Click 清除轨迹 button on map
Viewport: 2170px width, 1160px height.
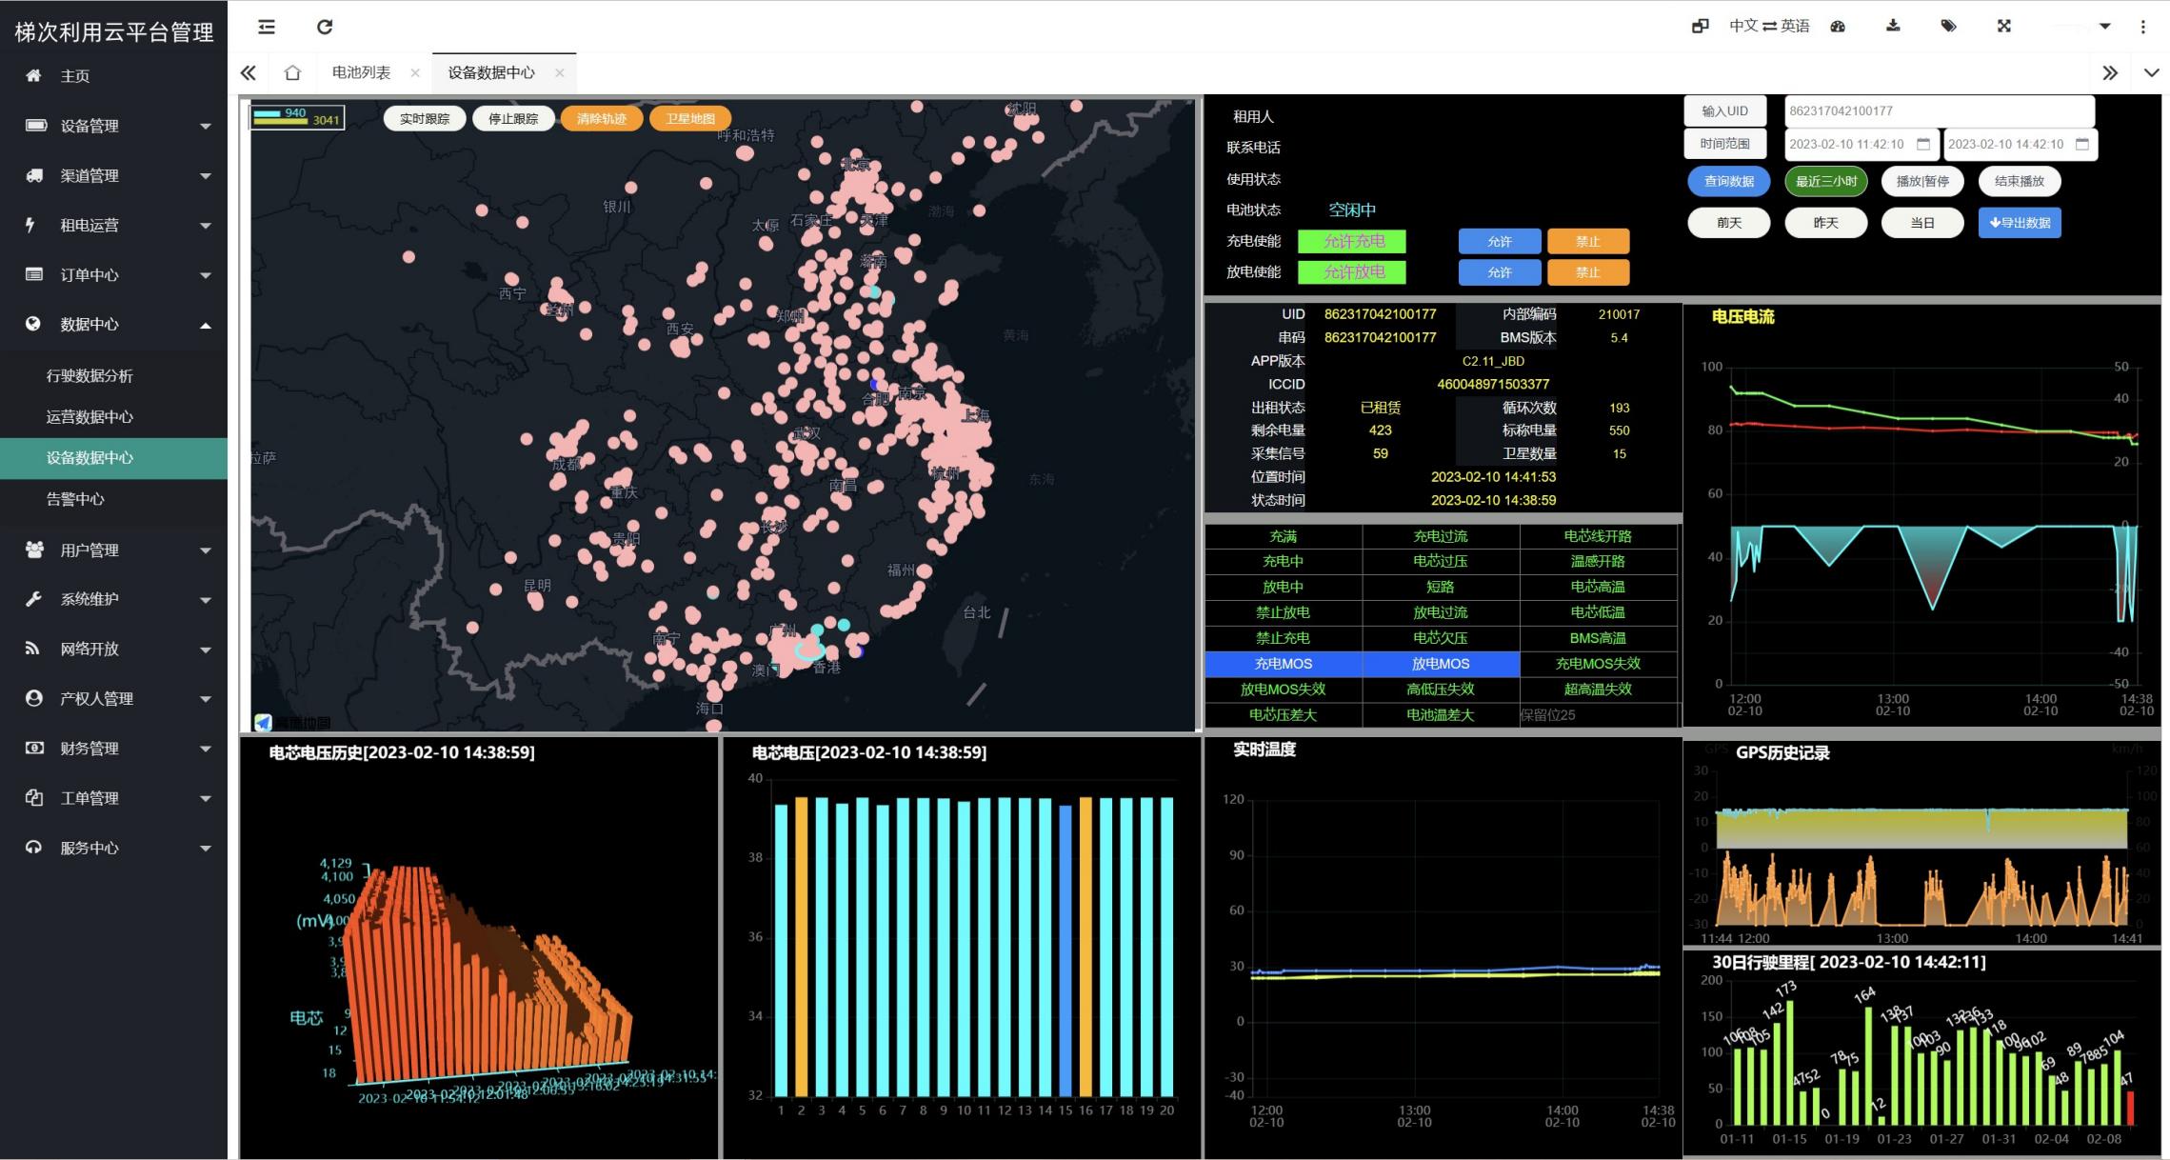coord(602,118)
